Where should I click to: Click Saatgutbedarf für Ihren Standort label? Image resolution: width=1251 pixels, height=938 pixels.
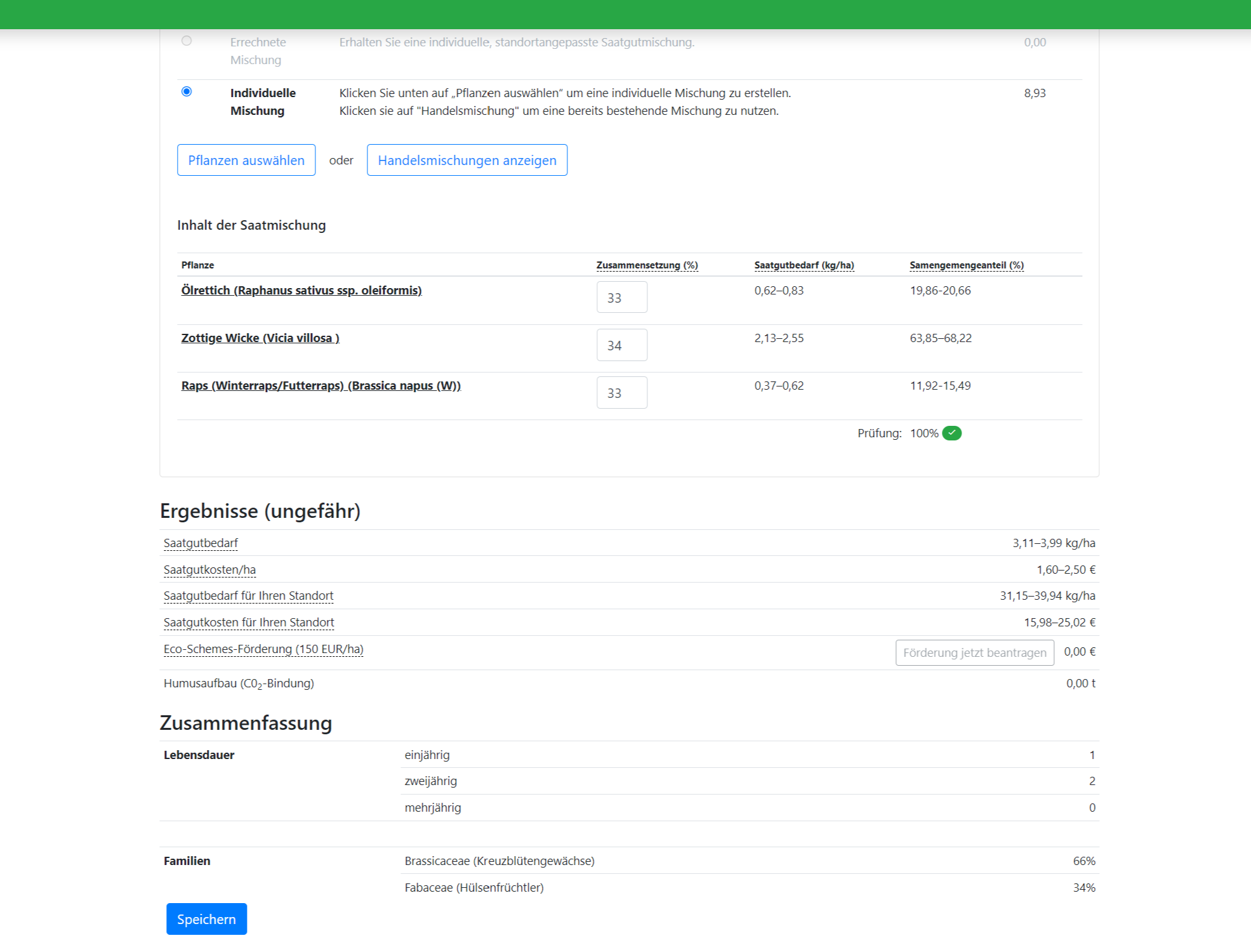pos(248,595)
